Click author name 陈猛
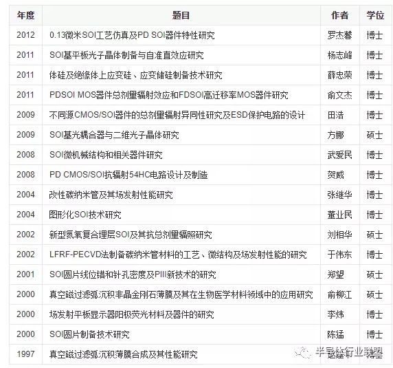393x368 pixels. coord(335,334)
